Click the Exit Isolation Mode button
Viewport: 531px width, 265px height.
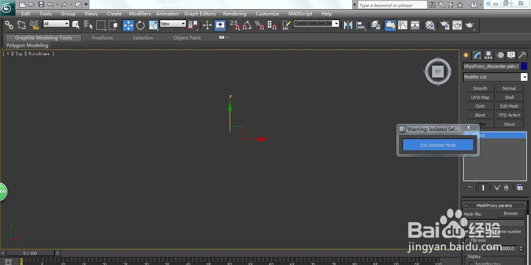(438, 145)
